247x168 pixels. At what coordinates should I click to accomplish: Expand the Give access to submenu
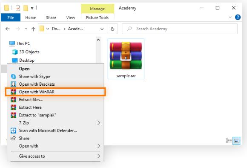(x=55, y=156)
